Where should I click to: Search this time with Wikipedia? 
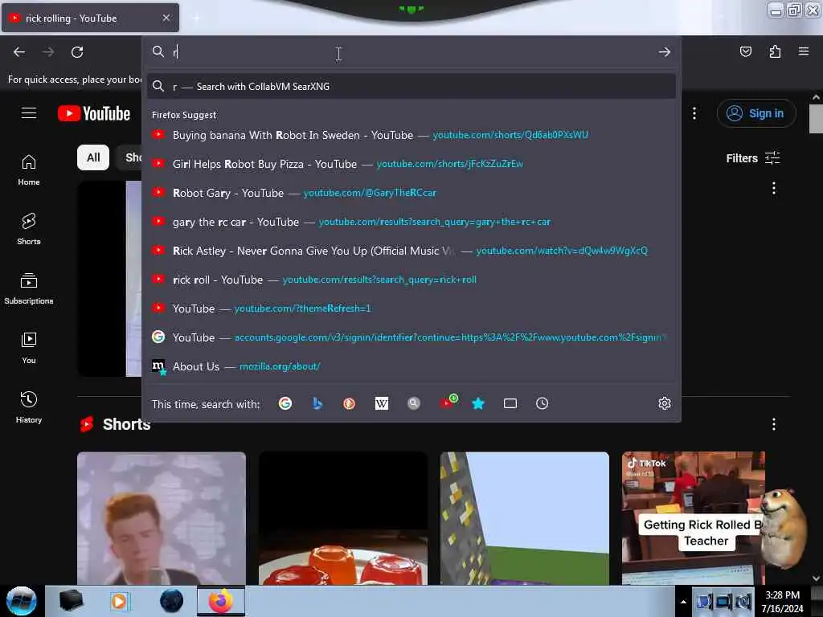[x=382, y=403]
